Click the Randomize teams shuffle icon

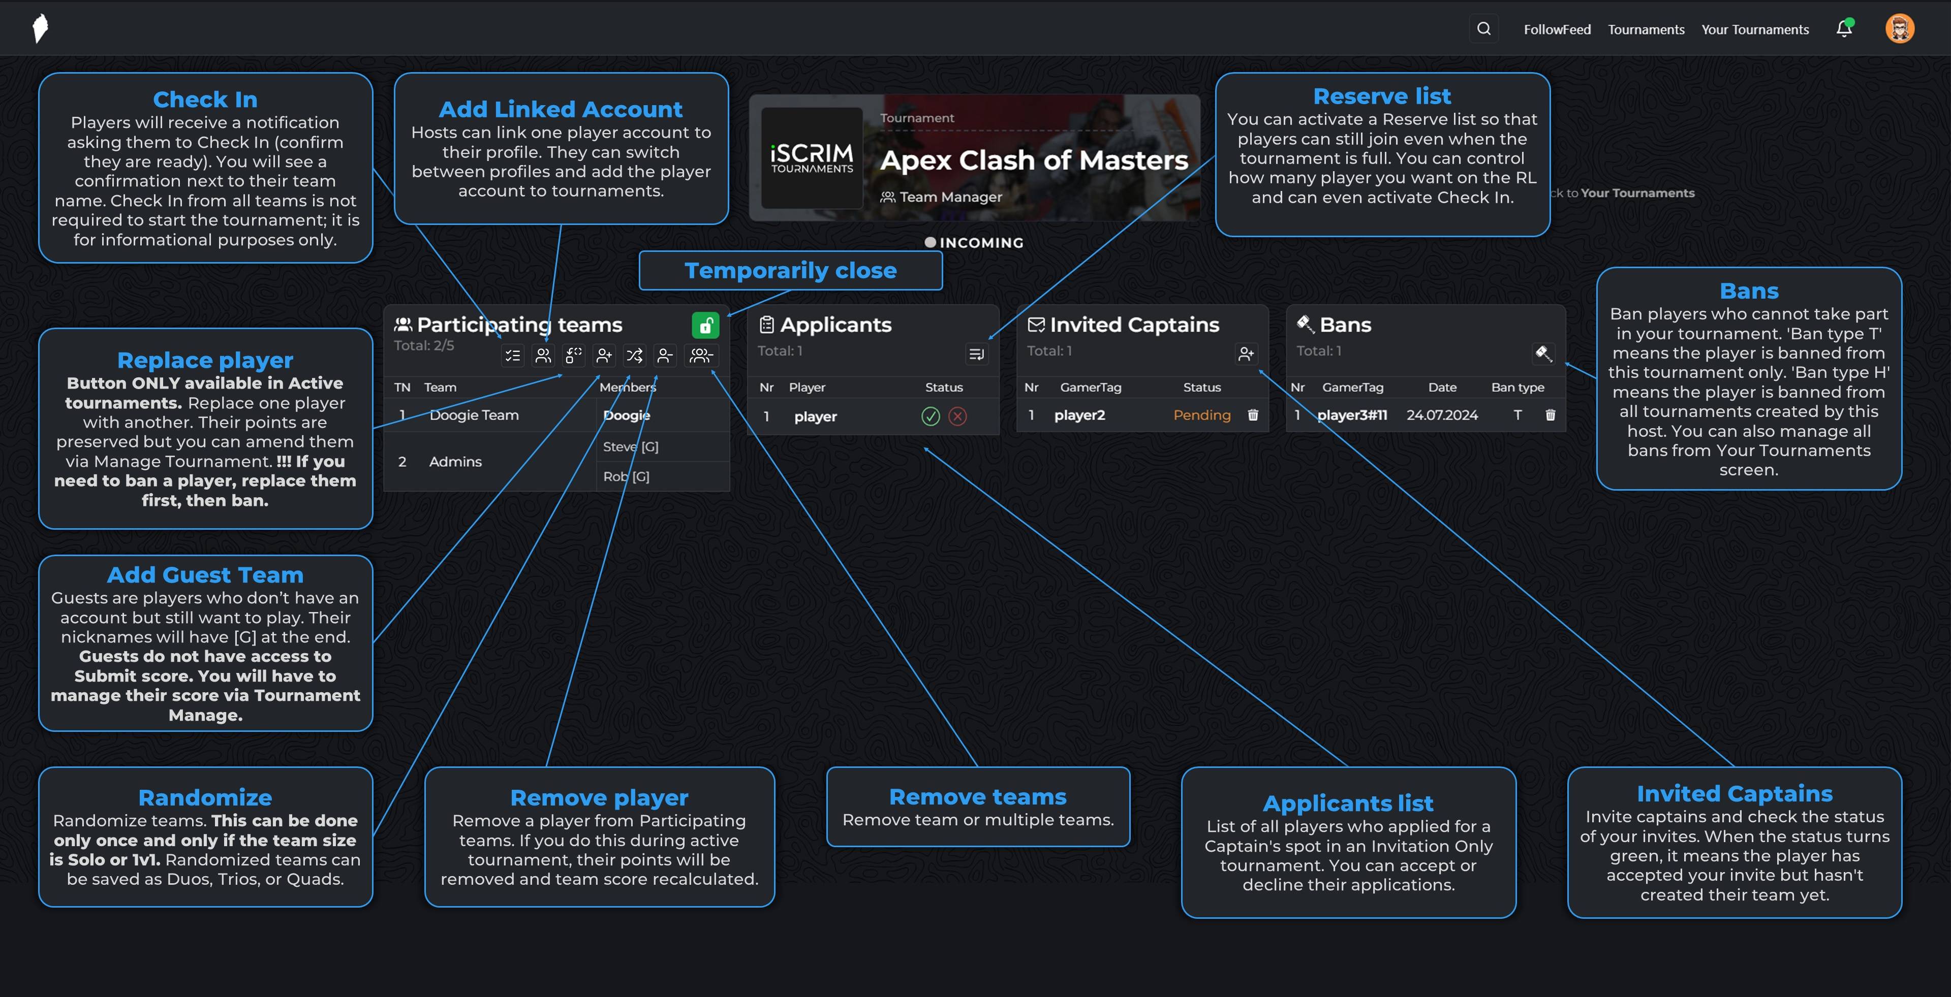click(635, 355)
